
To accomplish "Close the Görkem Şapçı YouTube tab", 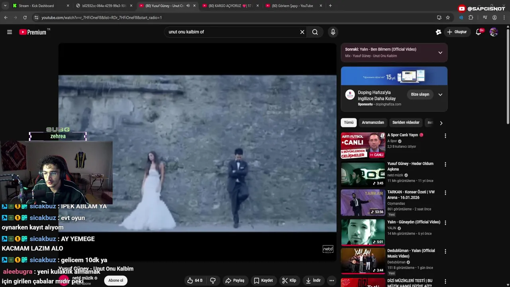I will coord(321,6).
